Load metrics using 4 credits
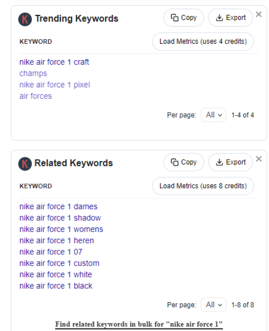Screen dimensions: 269x331 (203, 41)
